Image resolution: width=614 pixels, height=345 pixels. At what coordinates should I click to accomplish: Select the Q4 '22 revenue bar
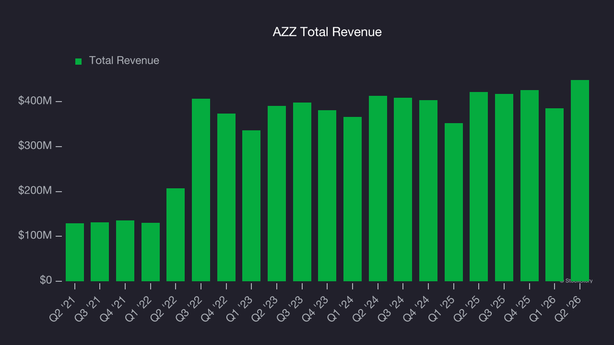tap(226, 197)
